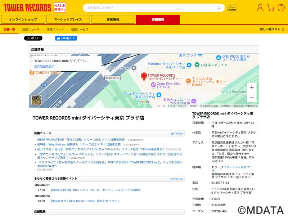
Task: Click the search magnifier icon
Action: point(219,8)
